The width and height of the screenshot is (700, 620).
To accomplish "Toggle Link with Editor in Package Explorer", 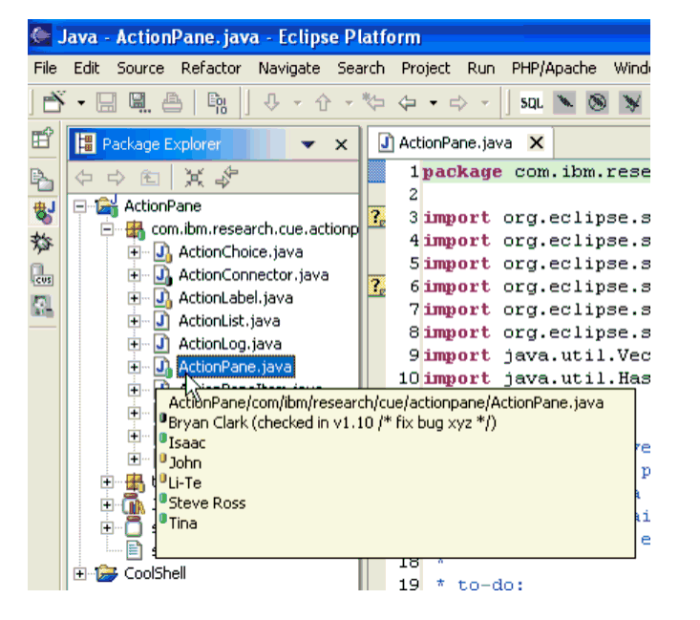I will [226, 177].
